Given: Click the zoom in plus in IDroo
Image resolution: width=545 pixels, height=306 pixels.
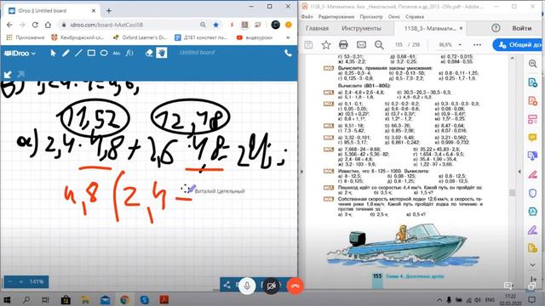Looking at the screenshot, I should [20, 281].
